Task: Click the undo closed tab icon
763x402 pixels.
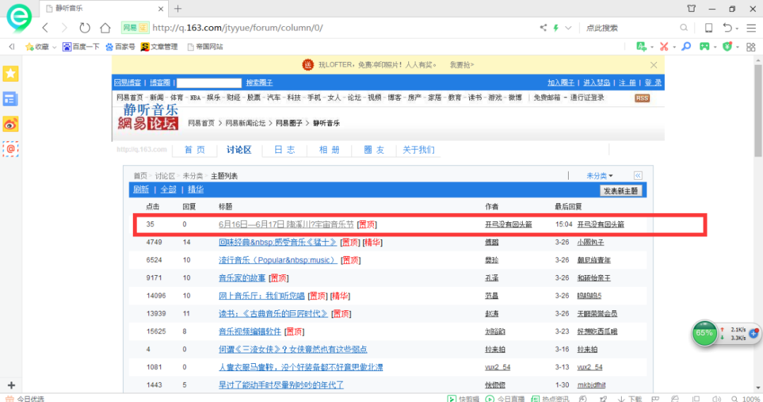Action: tap(727, 28)
